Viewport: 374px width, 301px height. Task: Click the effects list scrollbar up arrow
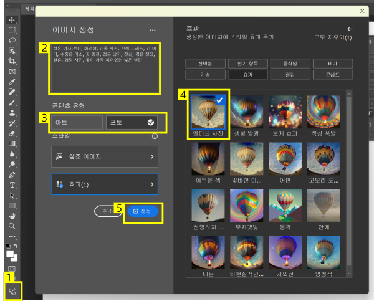point(349,94)
